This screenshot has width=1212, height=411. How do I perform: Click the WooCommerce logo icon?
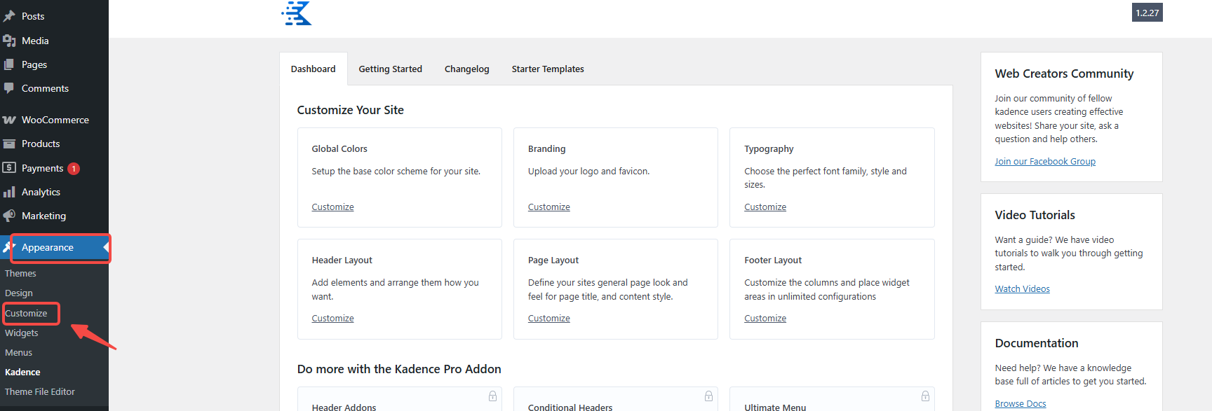coord(9,120)
